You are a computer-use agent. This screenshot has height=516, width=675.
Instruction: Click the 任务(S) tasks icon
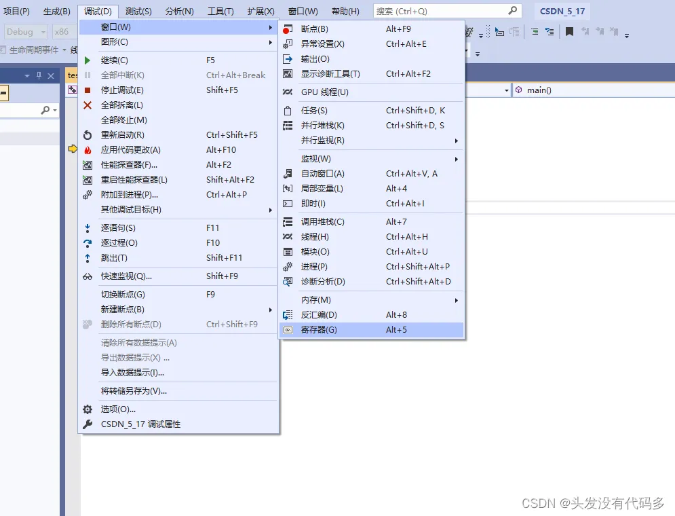(x=288, y=111)
